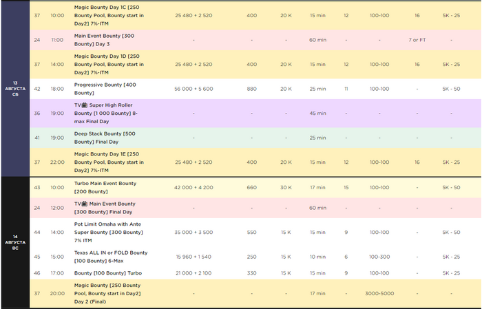Click 'Magic Bounty Day 1D' tournament name

[109, 65]
